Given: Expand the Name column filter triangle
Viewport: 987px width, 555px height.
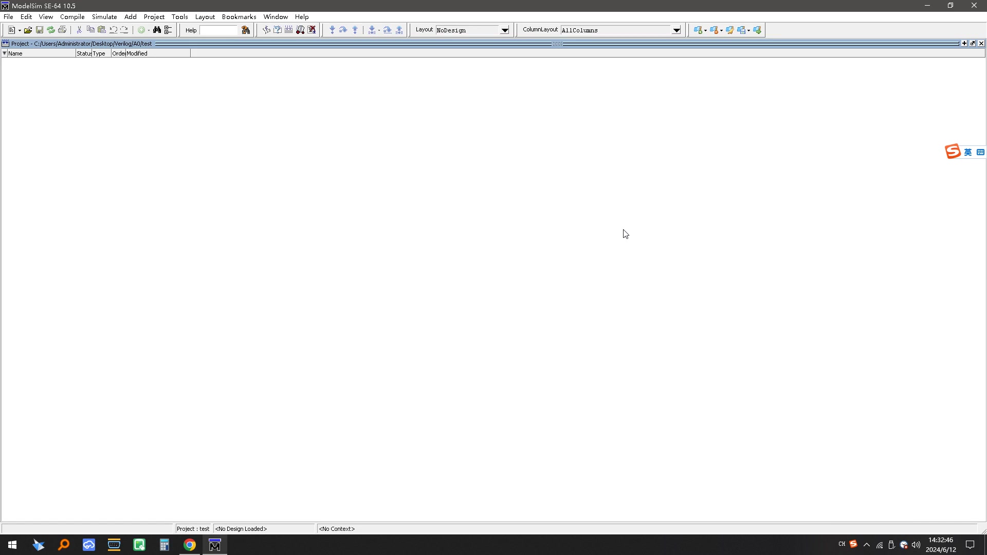Looking at the screenshot, I should [x=5, y=53].
